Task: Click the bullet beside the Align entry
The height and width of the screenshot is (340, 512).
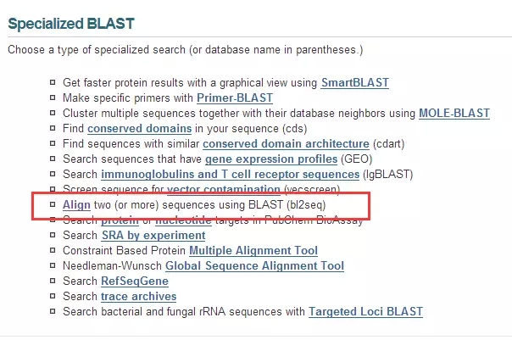Action: coord(53,204)
